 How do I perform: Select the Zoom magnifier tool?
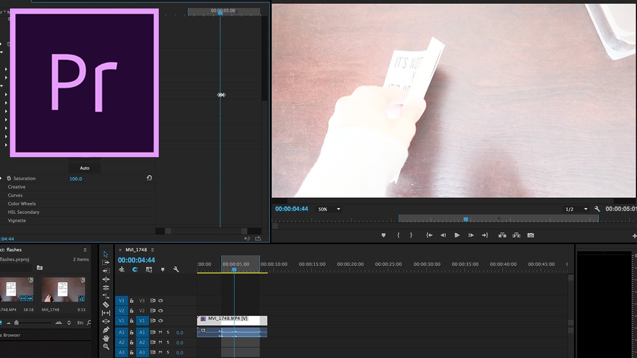point(106,347)
